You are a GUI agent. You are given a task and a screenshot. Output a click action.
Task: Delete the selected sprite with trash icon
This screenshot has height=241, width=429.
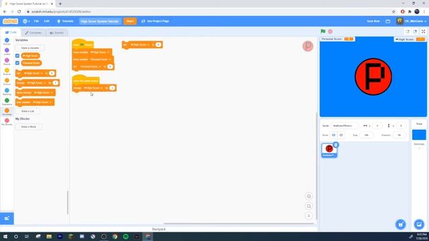click(336, 145)
